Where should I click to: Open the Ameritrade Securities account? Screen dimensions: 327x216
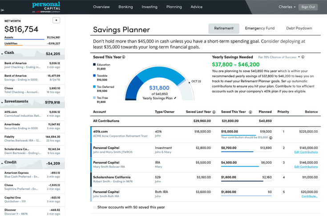click(x=32, y=126)
